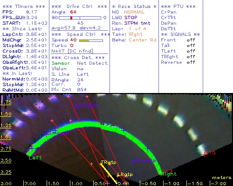Click the Sensor Not Detect. status
This screenshot has width=233, height=186.
pyautogui.click(x=80, y=63)
